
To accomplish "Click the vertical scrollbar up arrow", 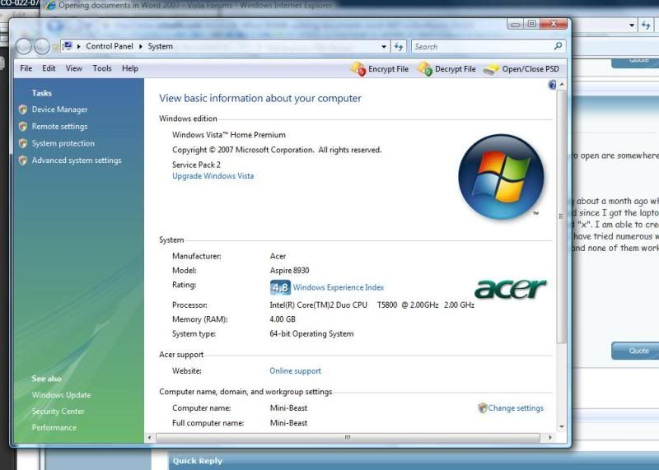I will tap(562, 85).
